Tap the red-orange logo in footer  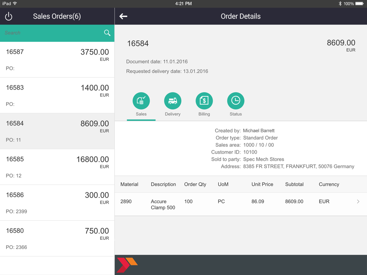coord(127,265)
